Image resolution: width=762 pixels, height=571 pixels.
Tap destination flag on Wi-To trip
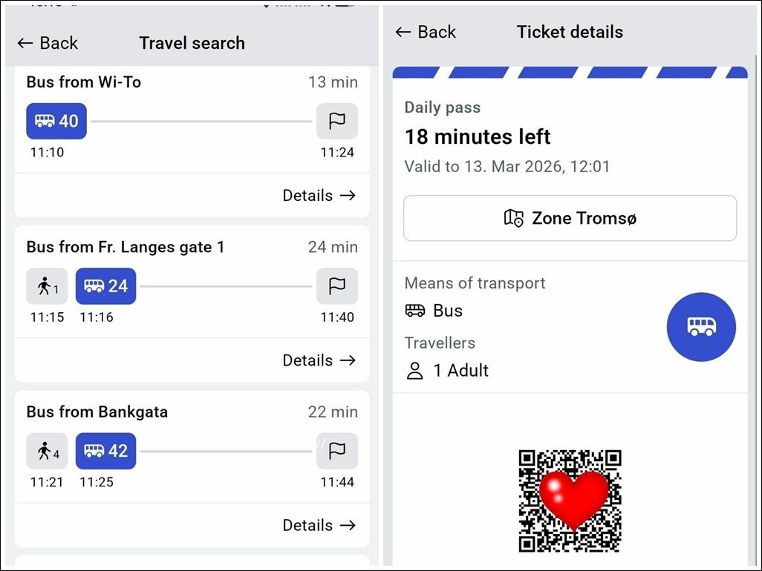pos(337,121)
